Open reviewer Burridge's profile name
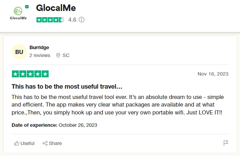 click(39, 47)
